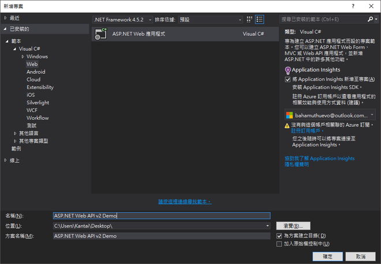
Task: Open the sort by dropdown
Action: tap(211, 20)
